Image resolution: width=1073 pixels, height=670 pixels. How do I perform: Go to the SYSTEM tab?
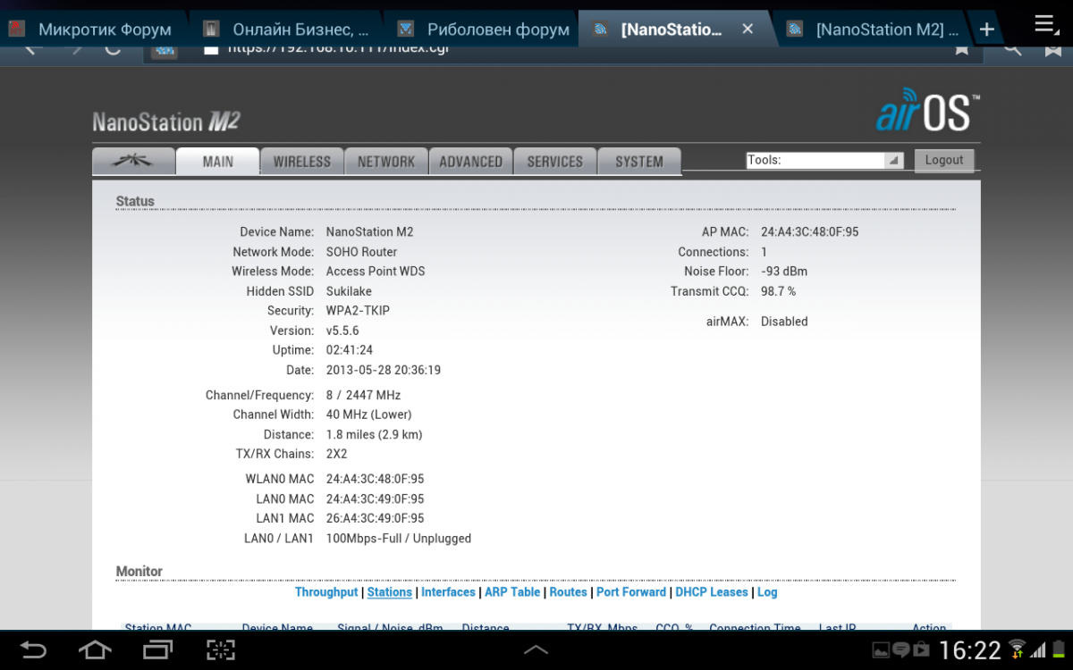638,162
